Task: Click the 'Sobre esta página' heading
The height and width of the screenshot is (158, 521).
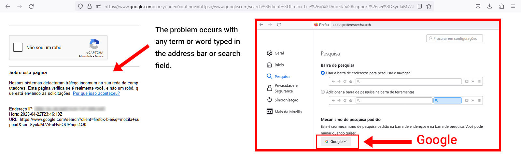Action: pos(28,72)
